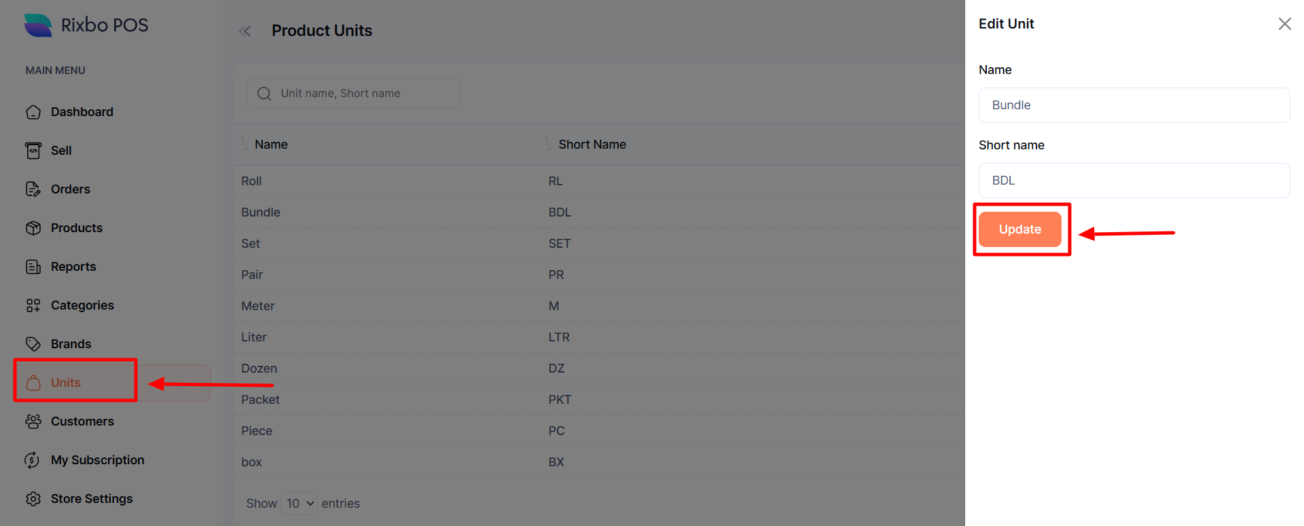Go to Customers in main menu
The height and width of the screenshot is (526, 1304).
[82, 421]
